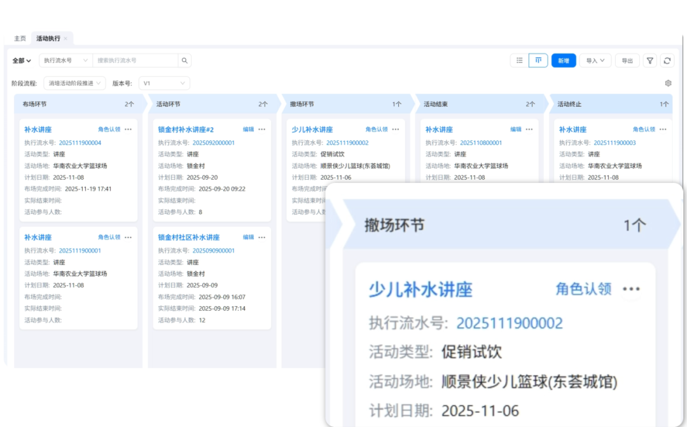Open the filter funnel icon

pos(649,60)
